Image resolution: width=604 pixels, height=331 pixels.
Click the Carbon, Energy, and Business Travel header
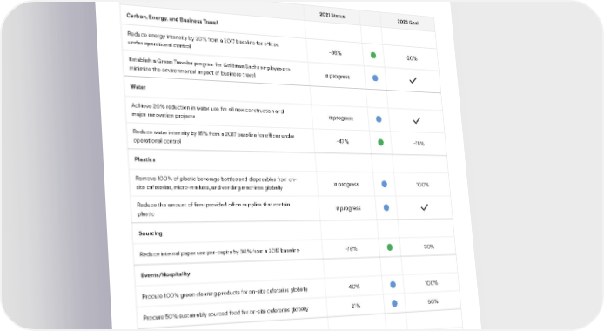click(x=172, y=19)
